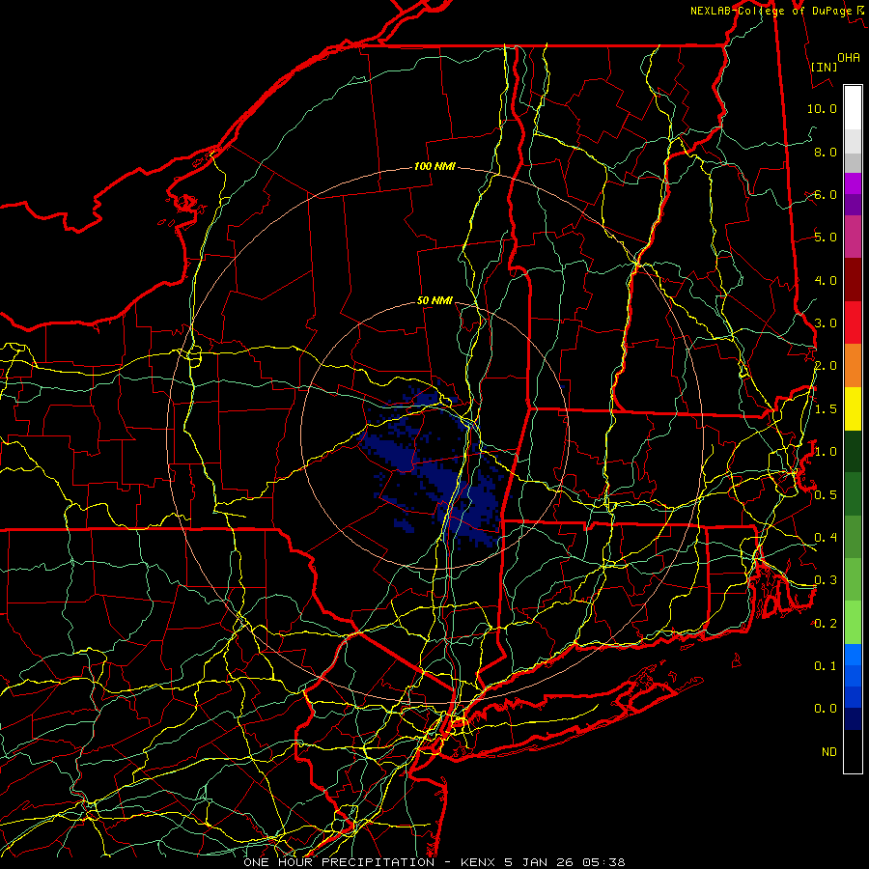Click the 1.5 legend value
Viewport: 869px width, 869px height.
(x=826, y=409)
